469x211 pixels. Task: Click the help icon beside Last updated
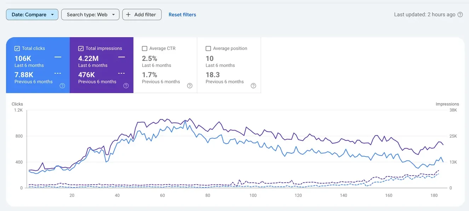(x=460, y=15)
